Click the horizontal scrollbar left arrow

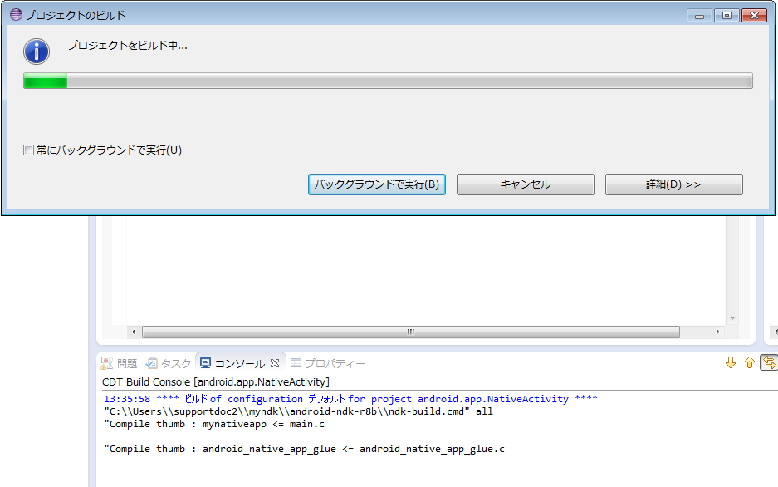coord(134,332)
